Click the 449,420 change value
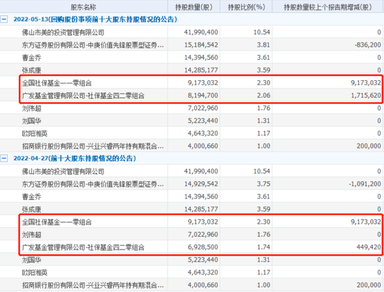Viewport: 384px width, 292px height. tap(369, 247)
